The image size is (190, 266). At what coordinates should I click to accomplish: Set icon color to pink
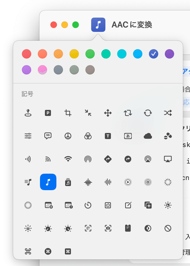[x=42, y=70]
